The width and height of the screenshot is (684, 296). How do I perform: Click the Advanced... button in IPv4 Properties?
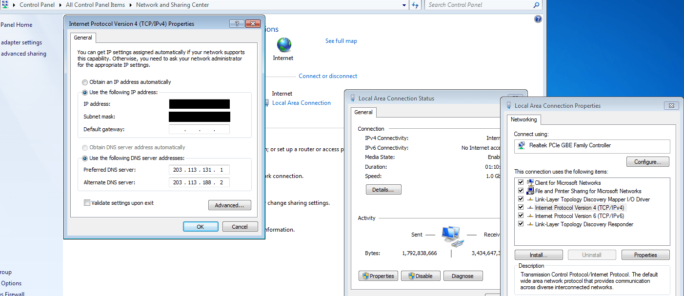click(229, 205)
